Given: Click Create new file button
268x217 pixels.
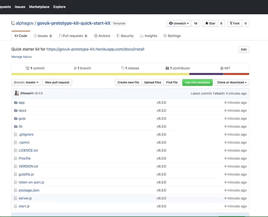Looking at the screenshot, I should coord(128,82).
